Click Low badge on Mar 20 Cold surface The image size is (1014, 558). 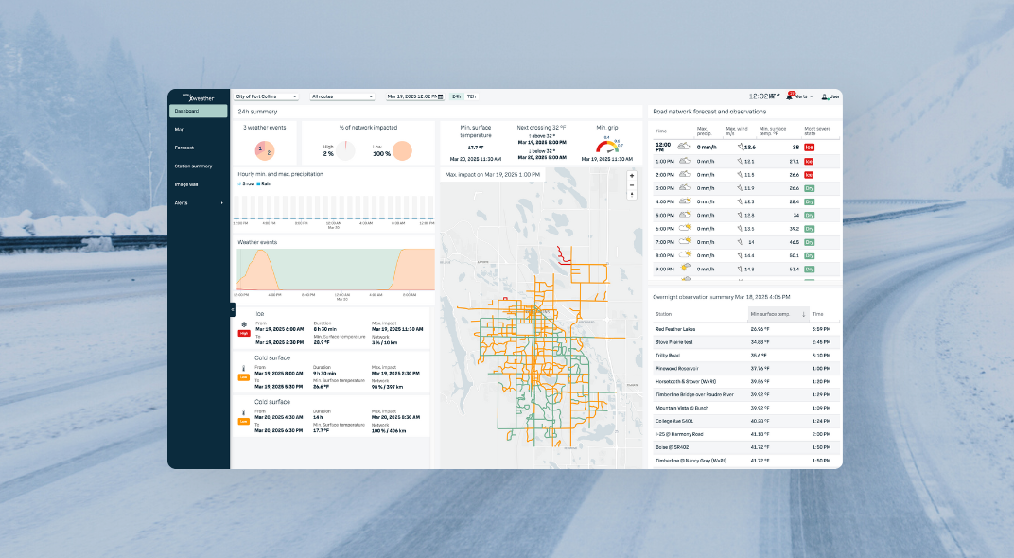(244, 422)
